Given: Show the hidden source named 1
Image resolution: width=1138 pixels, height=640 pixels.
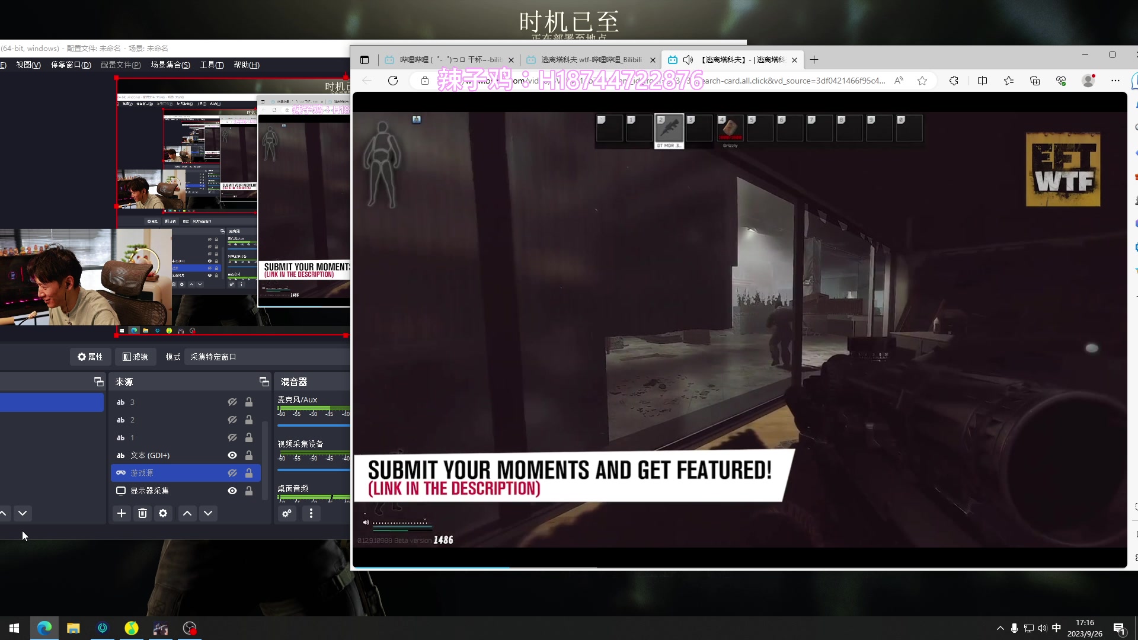Looking at the screenshot, I should point(232,437).
